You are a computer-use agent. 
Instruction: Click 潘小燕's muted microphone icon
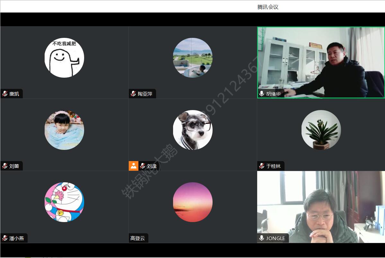(x=5, y=238)
